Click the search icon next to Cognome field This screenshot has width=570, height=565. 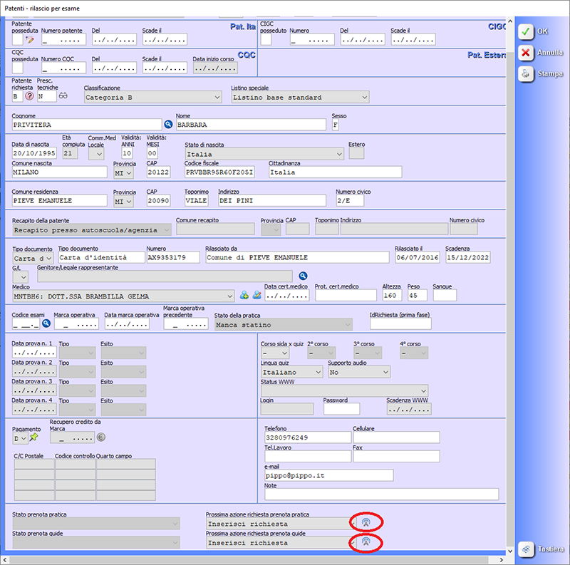169,125
